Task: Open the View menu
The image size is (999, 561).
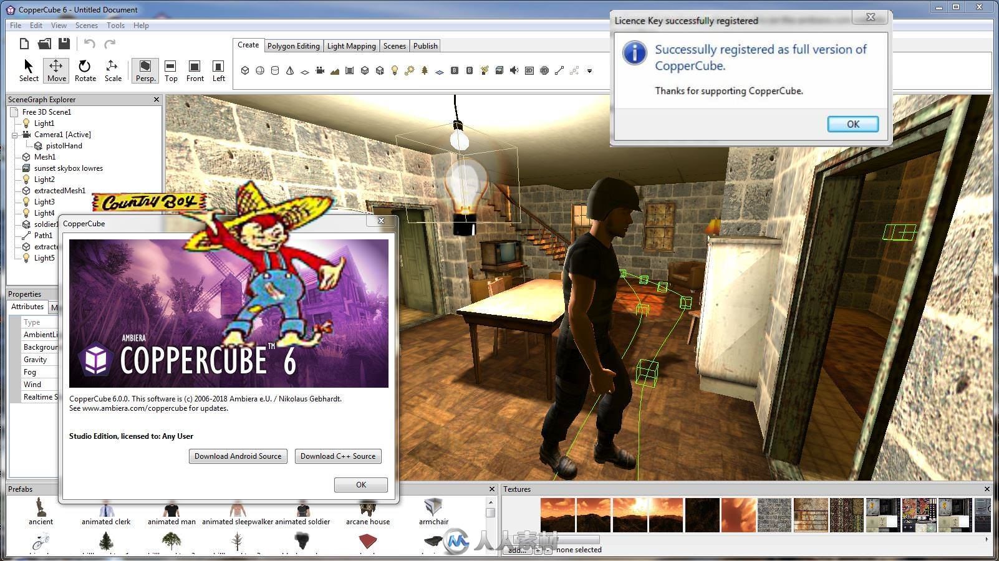Action: [59, 26]
